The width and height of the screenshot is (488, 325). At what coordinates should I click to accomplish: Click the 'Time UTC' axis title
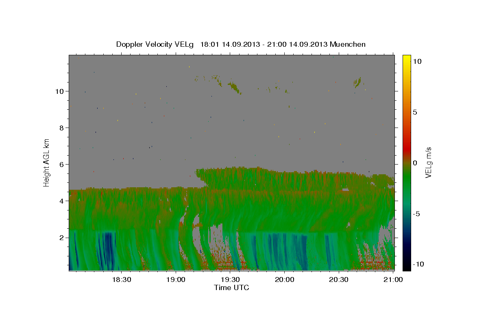click(231, 288)
